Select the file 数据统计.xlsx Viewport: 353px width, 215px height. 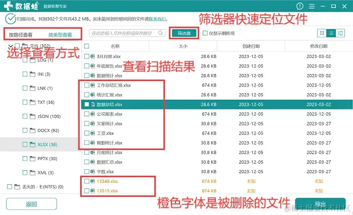[x=109, y=76]
